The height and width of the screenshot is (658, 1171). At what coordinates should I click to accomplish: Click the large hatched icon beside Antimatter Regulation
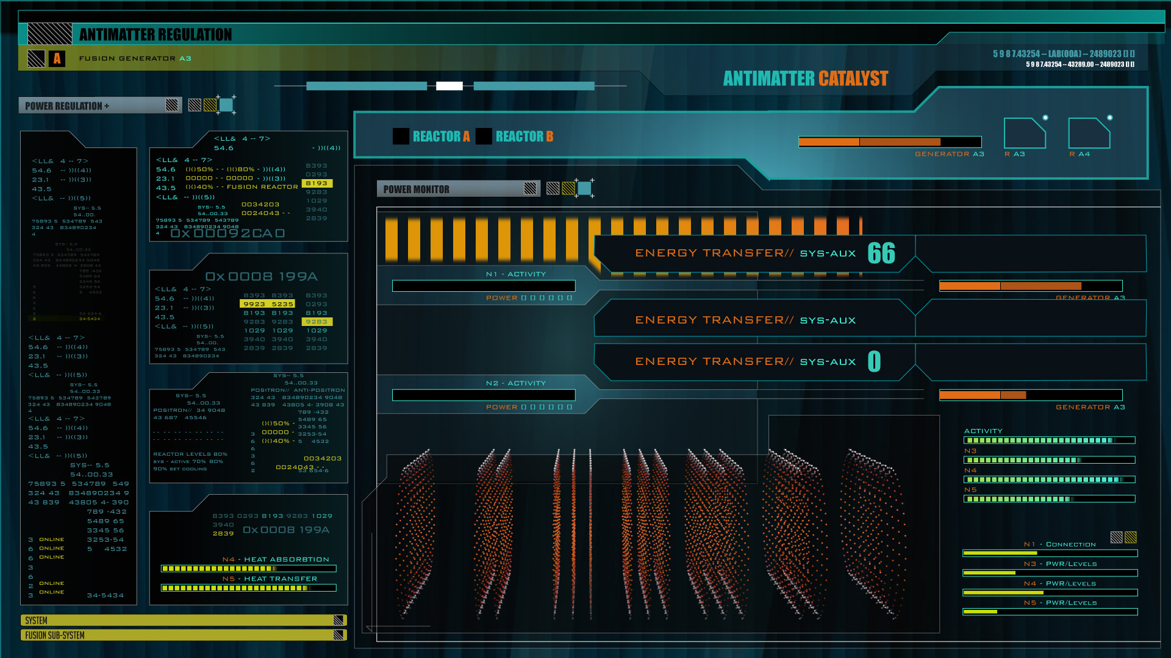coord(50,34)
